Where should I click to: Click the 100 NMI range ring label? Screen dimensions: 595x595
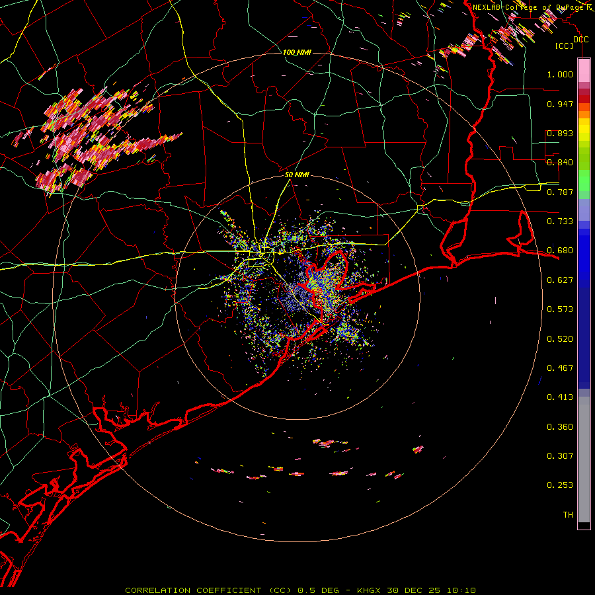[x=297, y=52]
